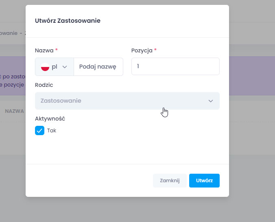The image size is (275, 222).
Task: Open the Rodzic Zastosowanie dropdown
Action: [x=122, y=101]
